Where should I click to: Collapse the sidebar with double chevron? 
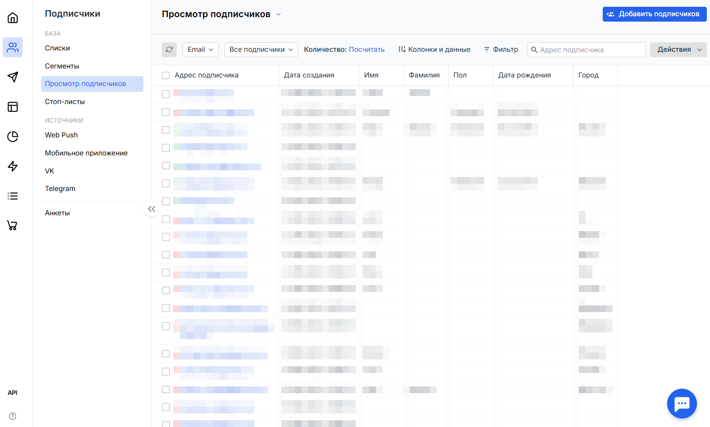coord(151,209)
